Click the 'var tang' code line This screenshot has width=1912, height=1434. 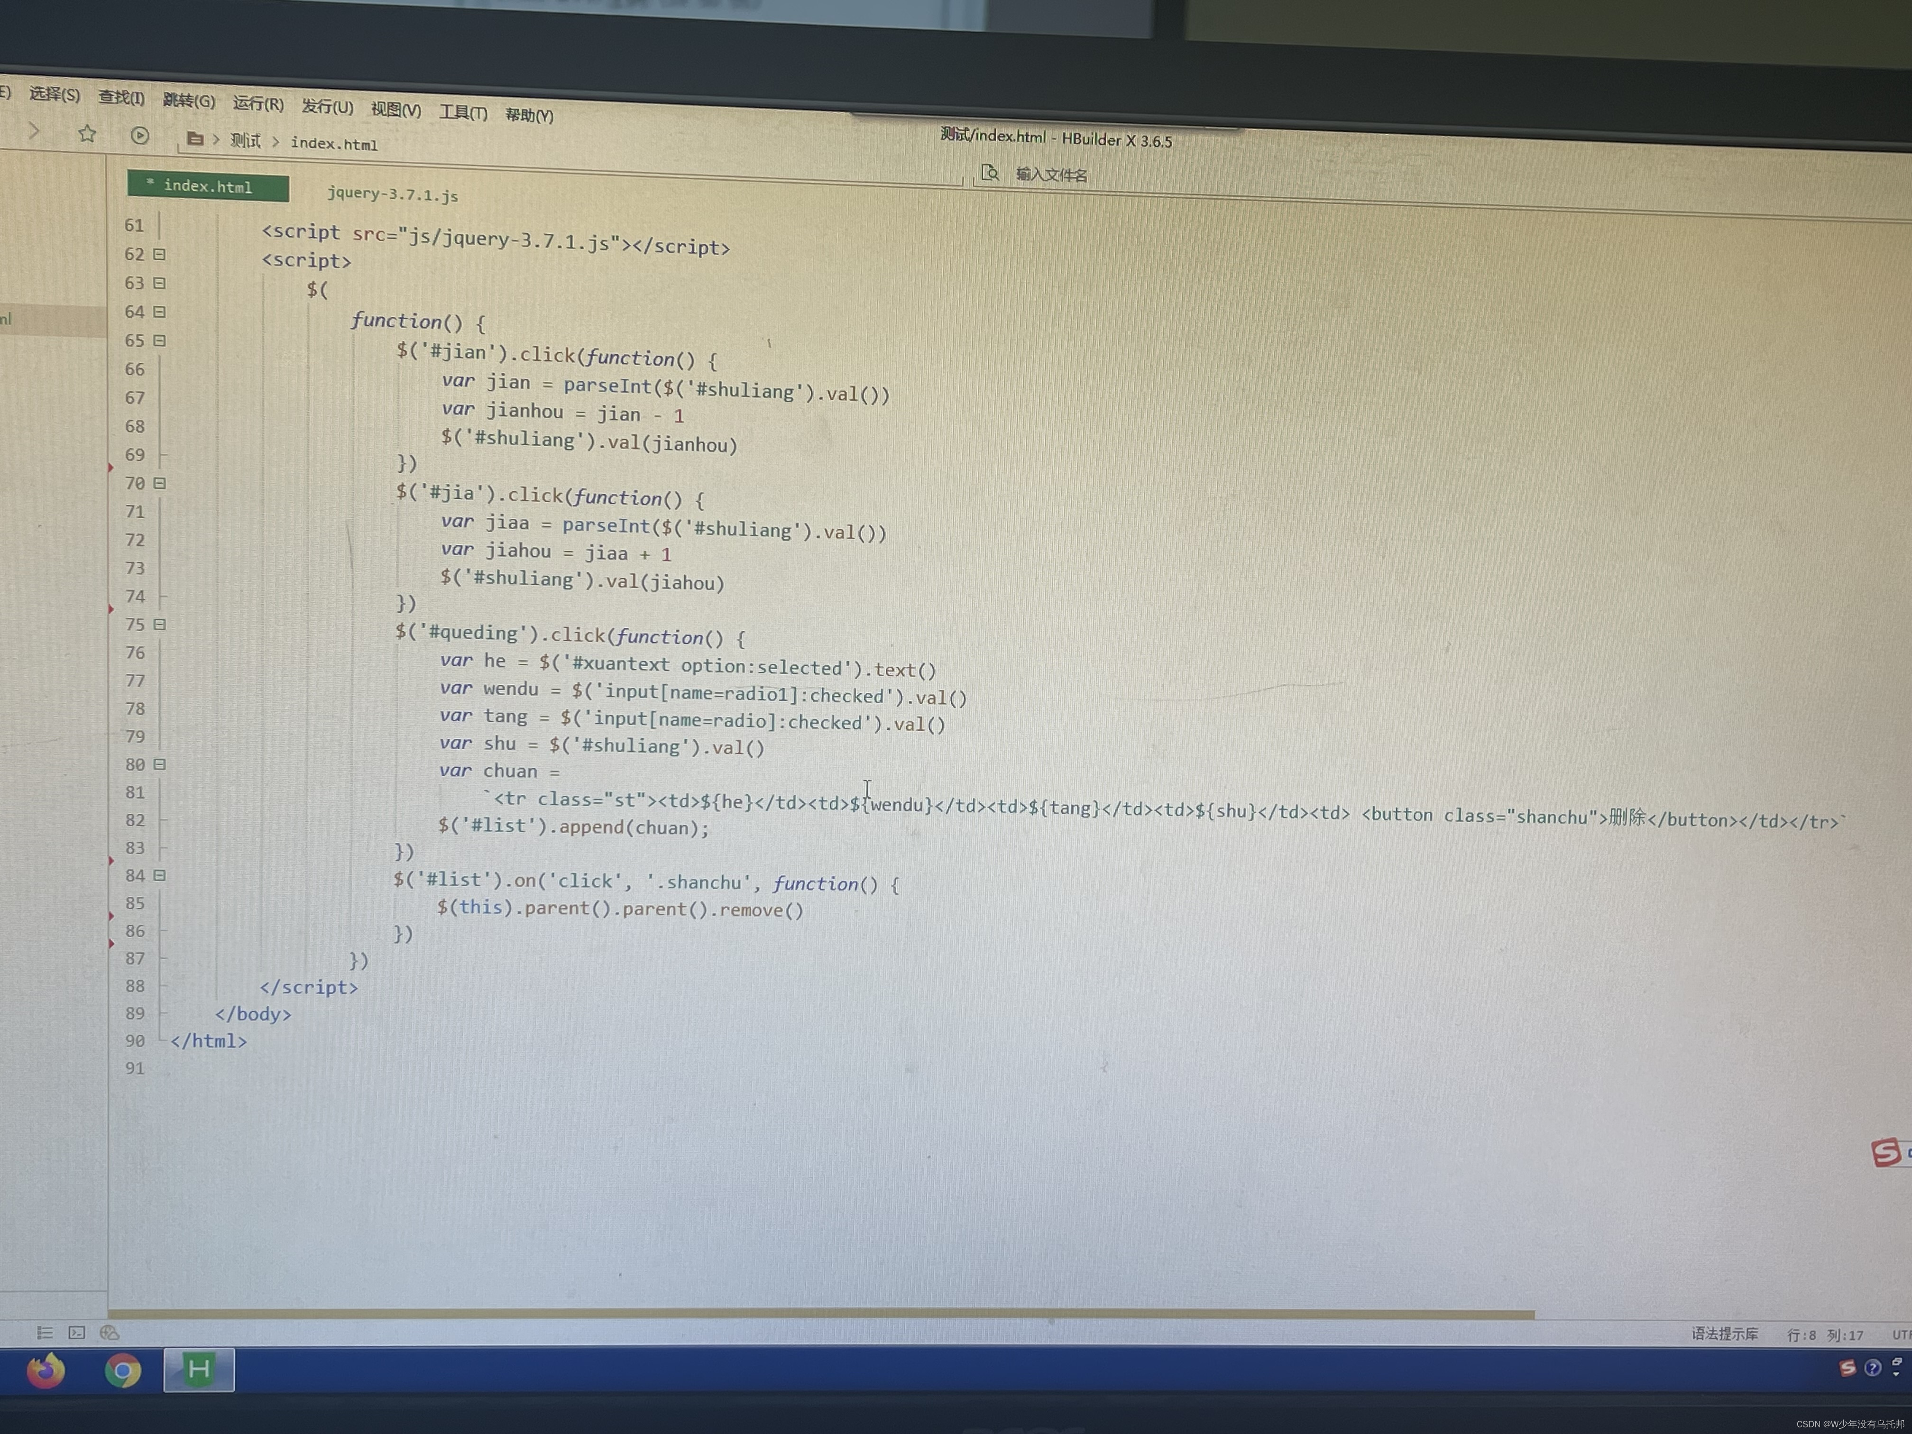692,719
